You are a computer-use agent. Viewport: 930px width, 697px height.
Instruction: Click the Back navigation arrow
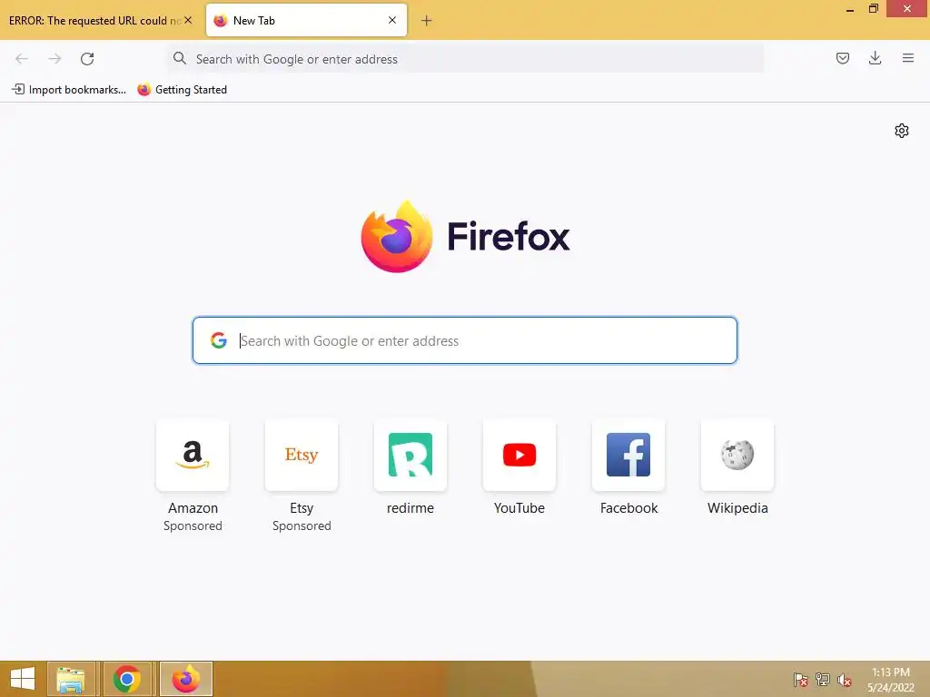pyautogui.click(x=22, y=59)
